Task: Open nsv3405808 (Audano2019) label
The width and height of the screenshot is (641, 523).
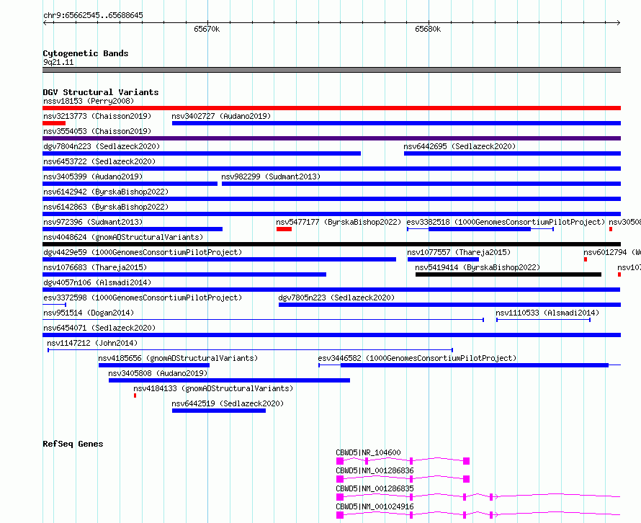Action: click(158, 373)
